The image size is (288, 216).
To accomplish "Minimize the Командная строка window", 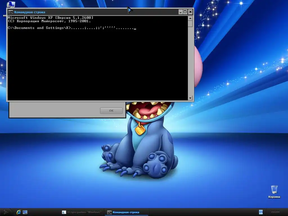I will point(181,12).
